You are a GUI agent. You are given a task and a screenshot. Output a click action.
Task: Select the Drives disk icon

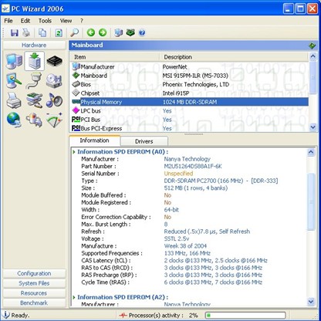54,81
